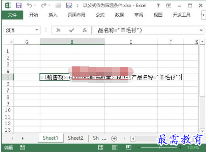Select row 1 header

coord(8,51)
